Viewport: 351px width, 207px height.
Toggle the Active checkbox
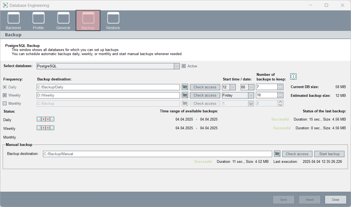coord(184,66)
